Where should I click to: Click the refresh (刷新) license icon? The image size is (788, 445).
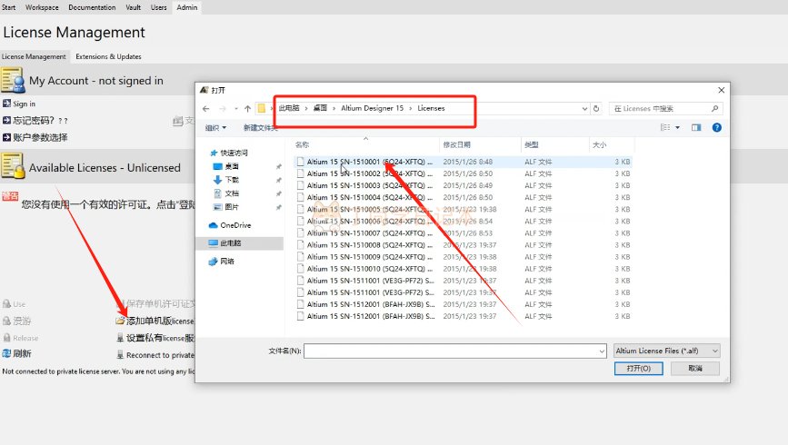tap(6, 354)
